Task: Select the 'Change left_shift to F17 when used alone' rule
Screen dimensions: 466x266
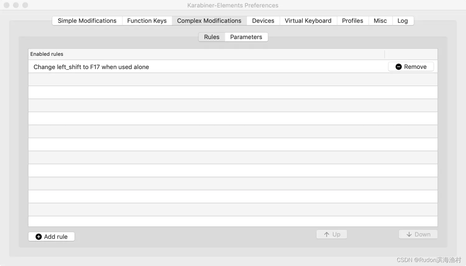Action: point(233,67)
